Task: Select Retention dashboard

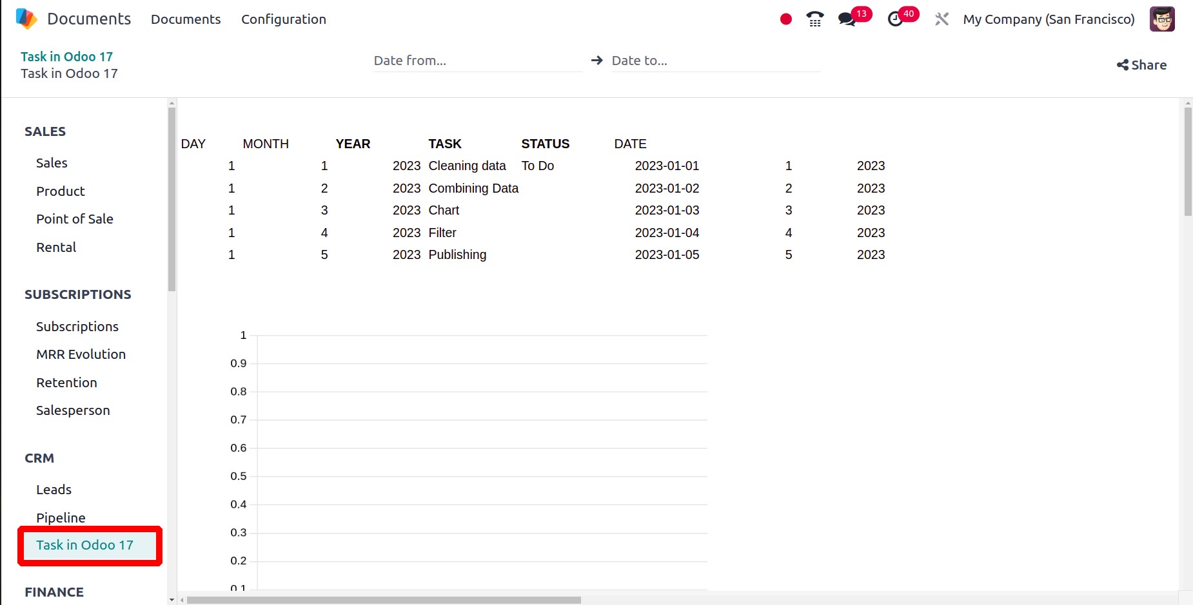Action: (x=66, y=383)
